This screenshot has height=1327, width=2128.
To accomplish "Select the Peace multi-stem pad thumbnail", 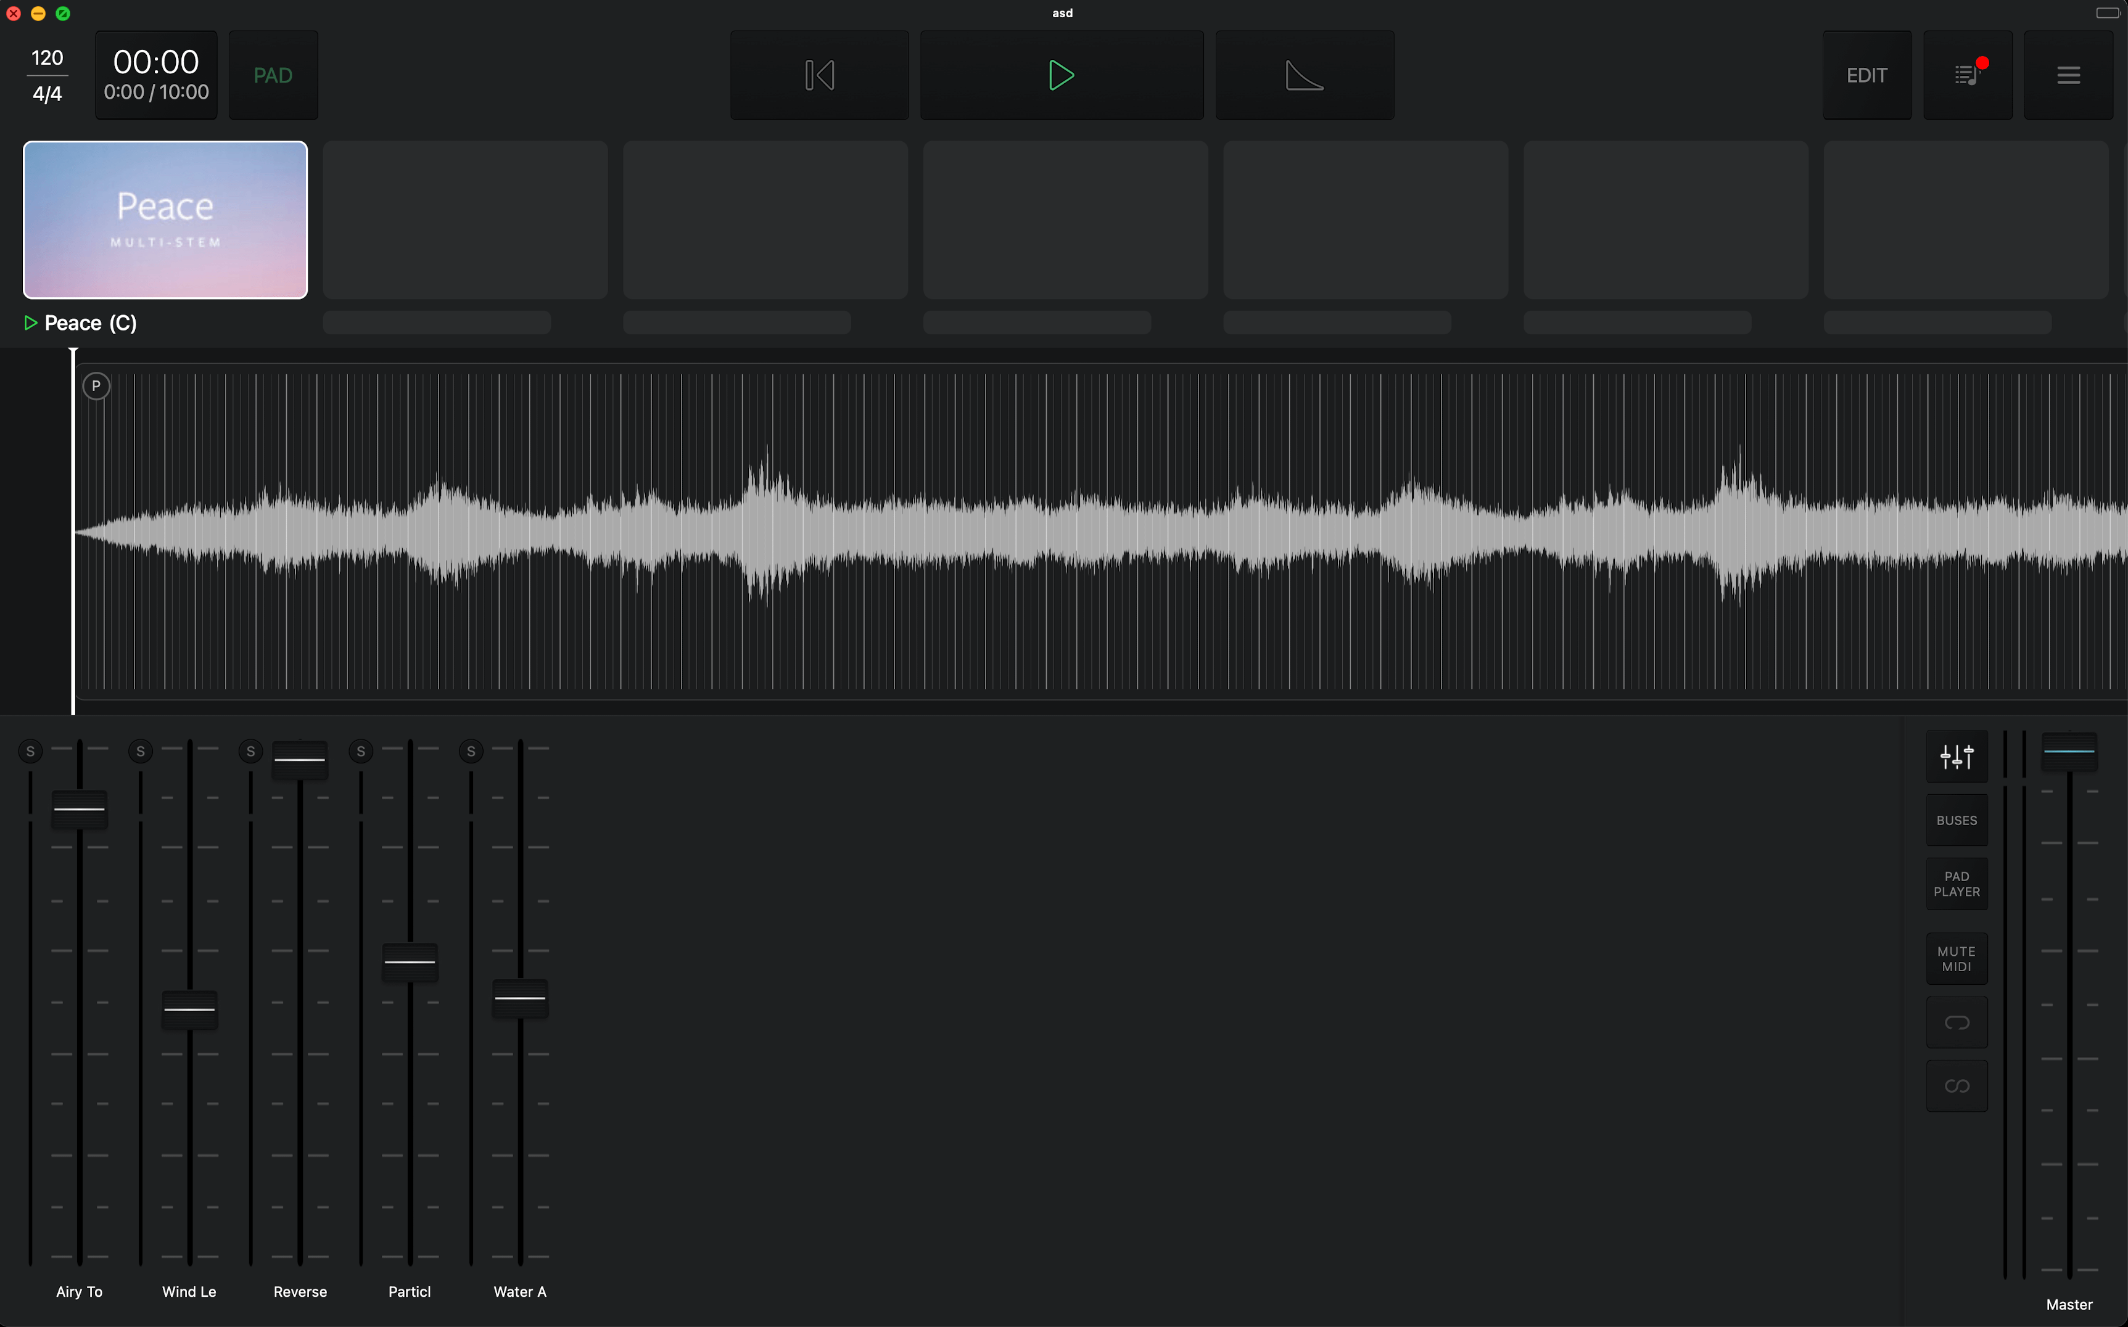I will (165, 220).
